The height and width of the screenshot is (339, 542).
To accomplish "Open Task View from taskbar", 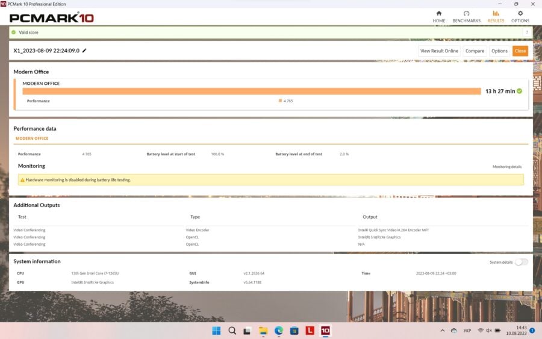I will click(247, 331).
